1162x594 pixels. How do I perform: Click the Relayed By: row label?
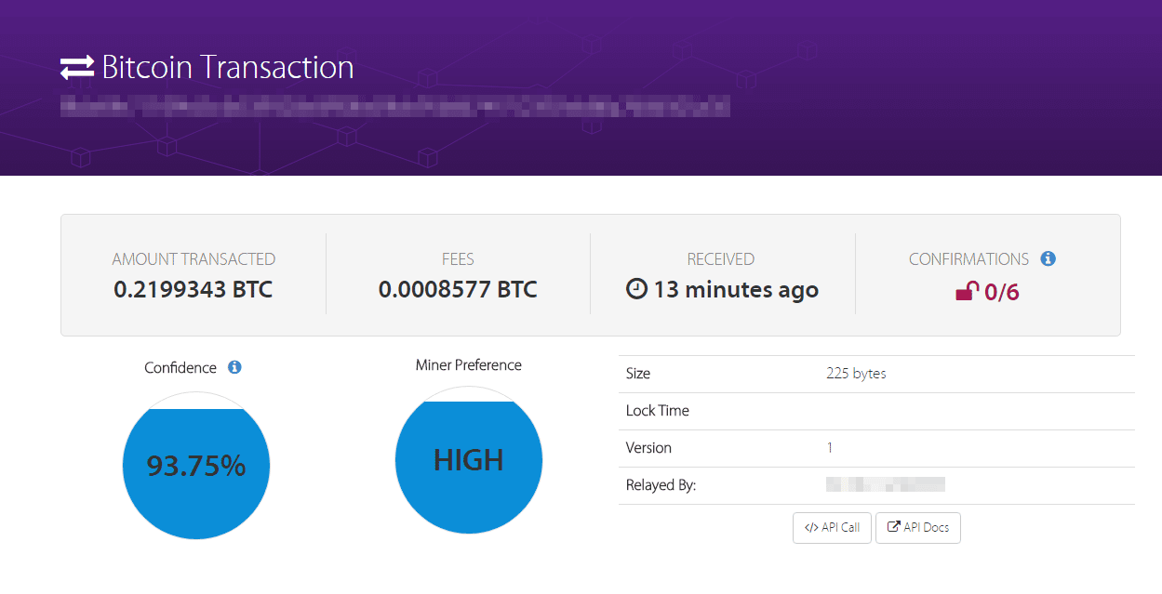click(x=661, y=485)
